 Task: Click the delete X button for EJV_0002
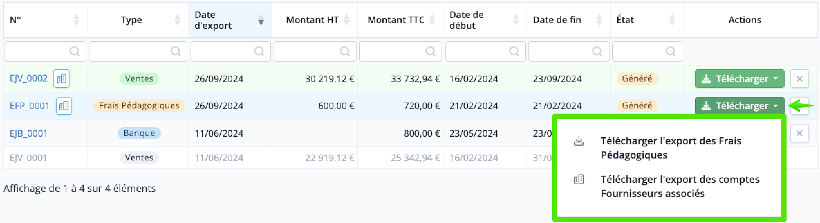click(x=799, y=79)
